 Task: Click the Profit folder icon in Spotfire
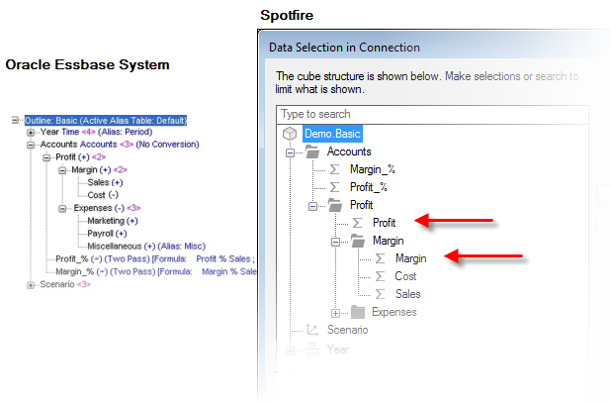(335, 205)
